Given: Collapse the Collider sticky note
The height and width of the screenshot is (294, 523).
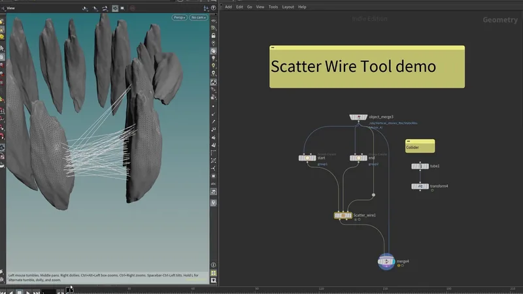Looking at the screenshot, I should pyautogui.click(x=408, y=141).
